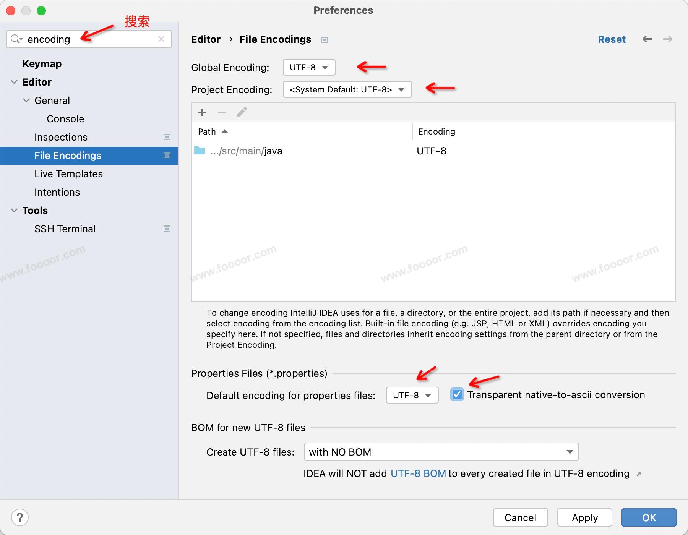Click the external link arrow after BOM description
Screen dimensions: 688x535
tap(639, 474)
